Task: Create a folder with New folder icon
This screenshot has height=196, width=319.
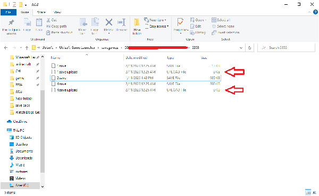Action: (137, 22)
